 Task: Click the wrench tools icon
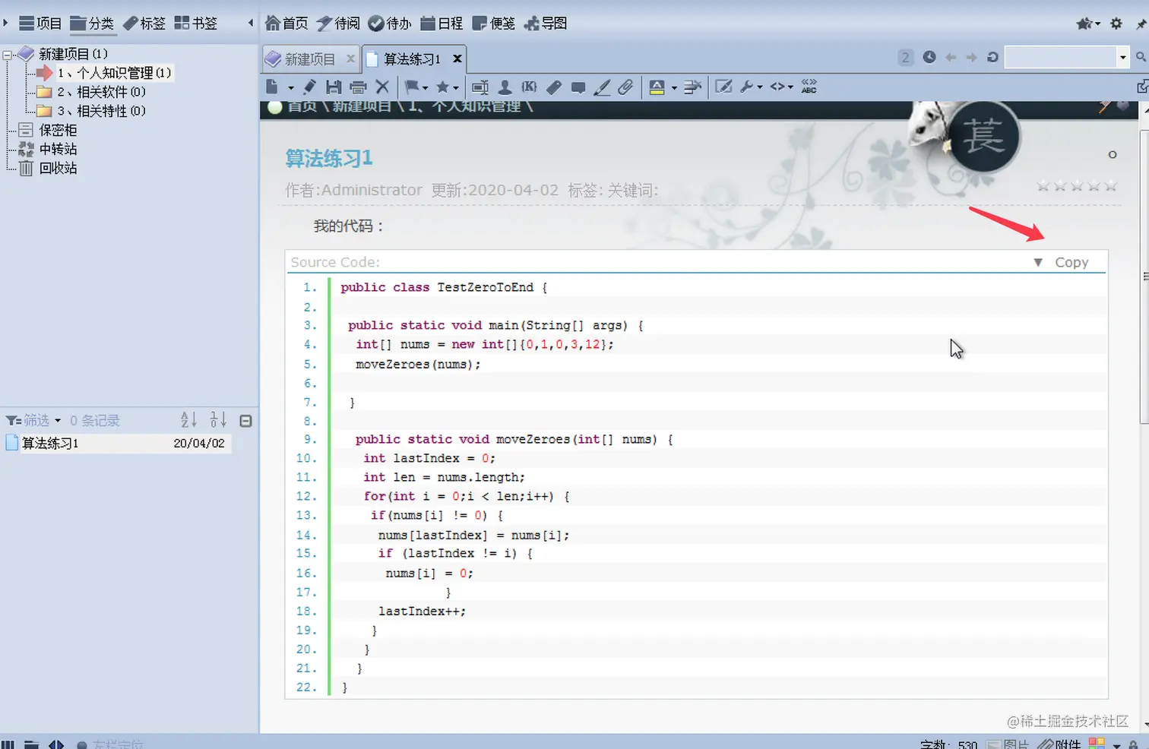pos(747,87)
